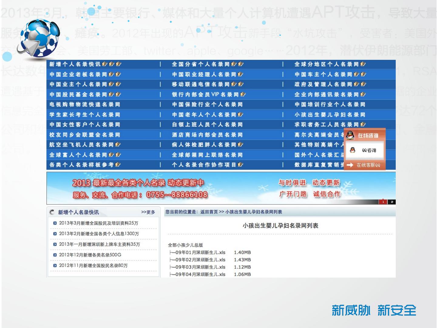437x328 pixels.
Task: Click the hand icon after 航空坐飞机人员名录网
Action: pos(118,145)
